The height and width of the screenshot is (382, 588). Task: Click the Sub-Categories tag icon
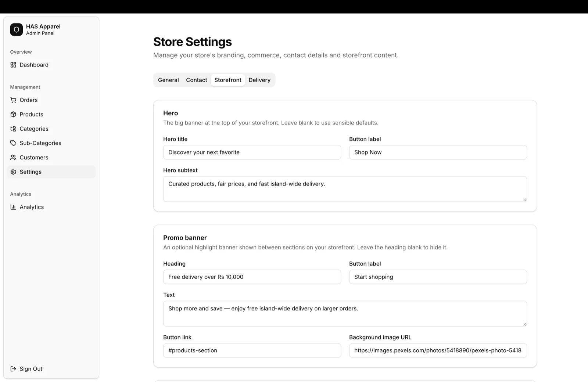point(13,143)
